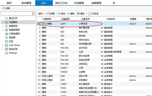The image size is (152, 96).
Task: Select the 客户登记表 row
Action: 94,28
